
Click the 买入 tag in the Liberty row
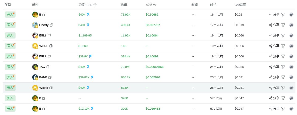[x=10, y=25]
